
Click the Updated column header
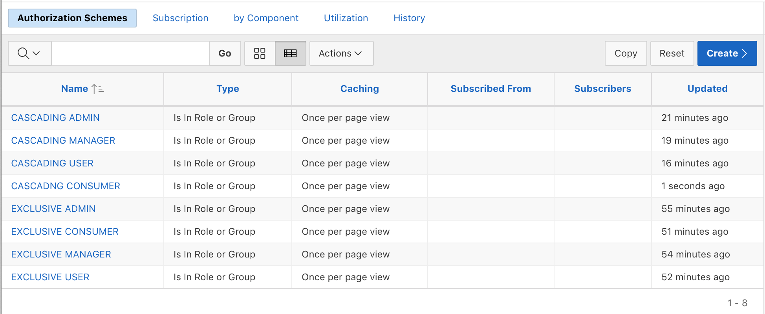(x=707, y=89)
